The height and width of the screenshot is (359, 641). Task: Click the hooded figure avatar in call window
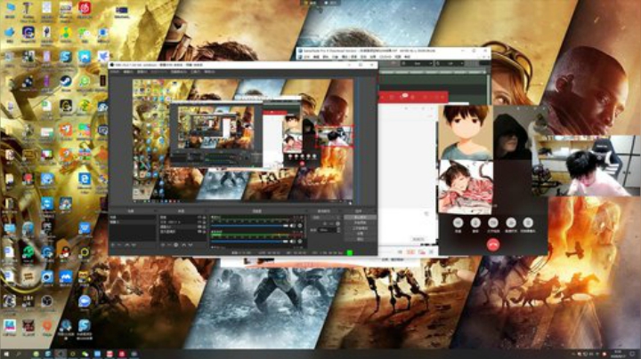(513, 133)
